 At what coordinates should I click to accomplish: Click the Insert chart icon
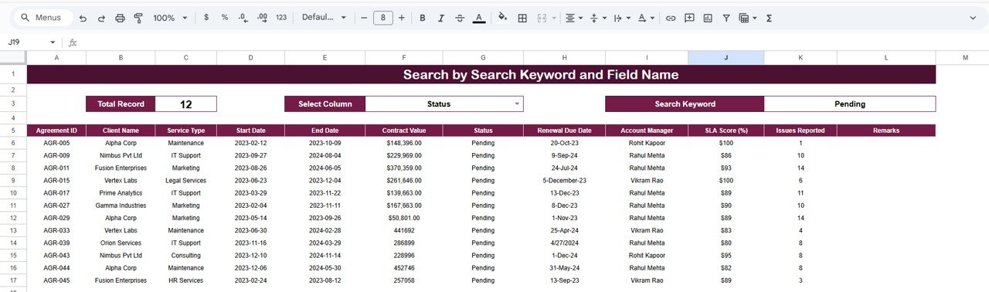pyautogui.click(x=708, y=18)
